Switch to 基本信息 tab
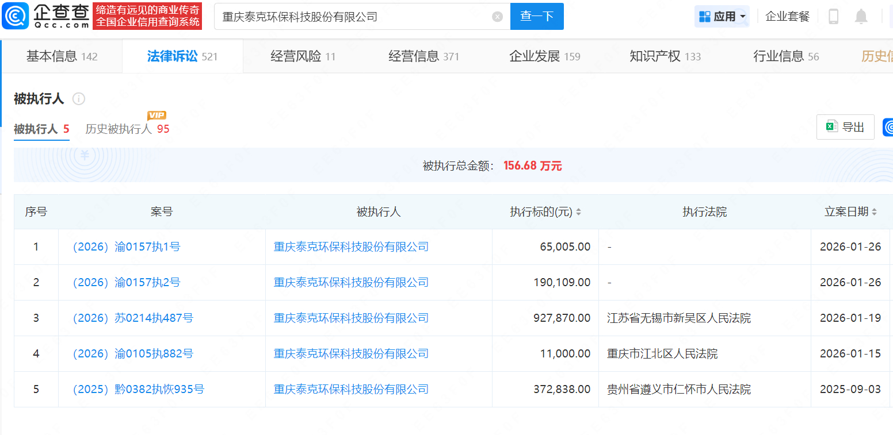Image resolution: width=893 pixels, height=435 pixels. [62, 56]
